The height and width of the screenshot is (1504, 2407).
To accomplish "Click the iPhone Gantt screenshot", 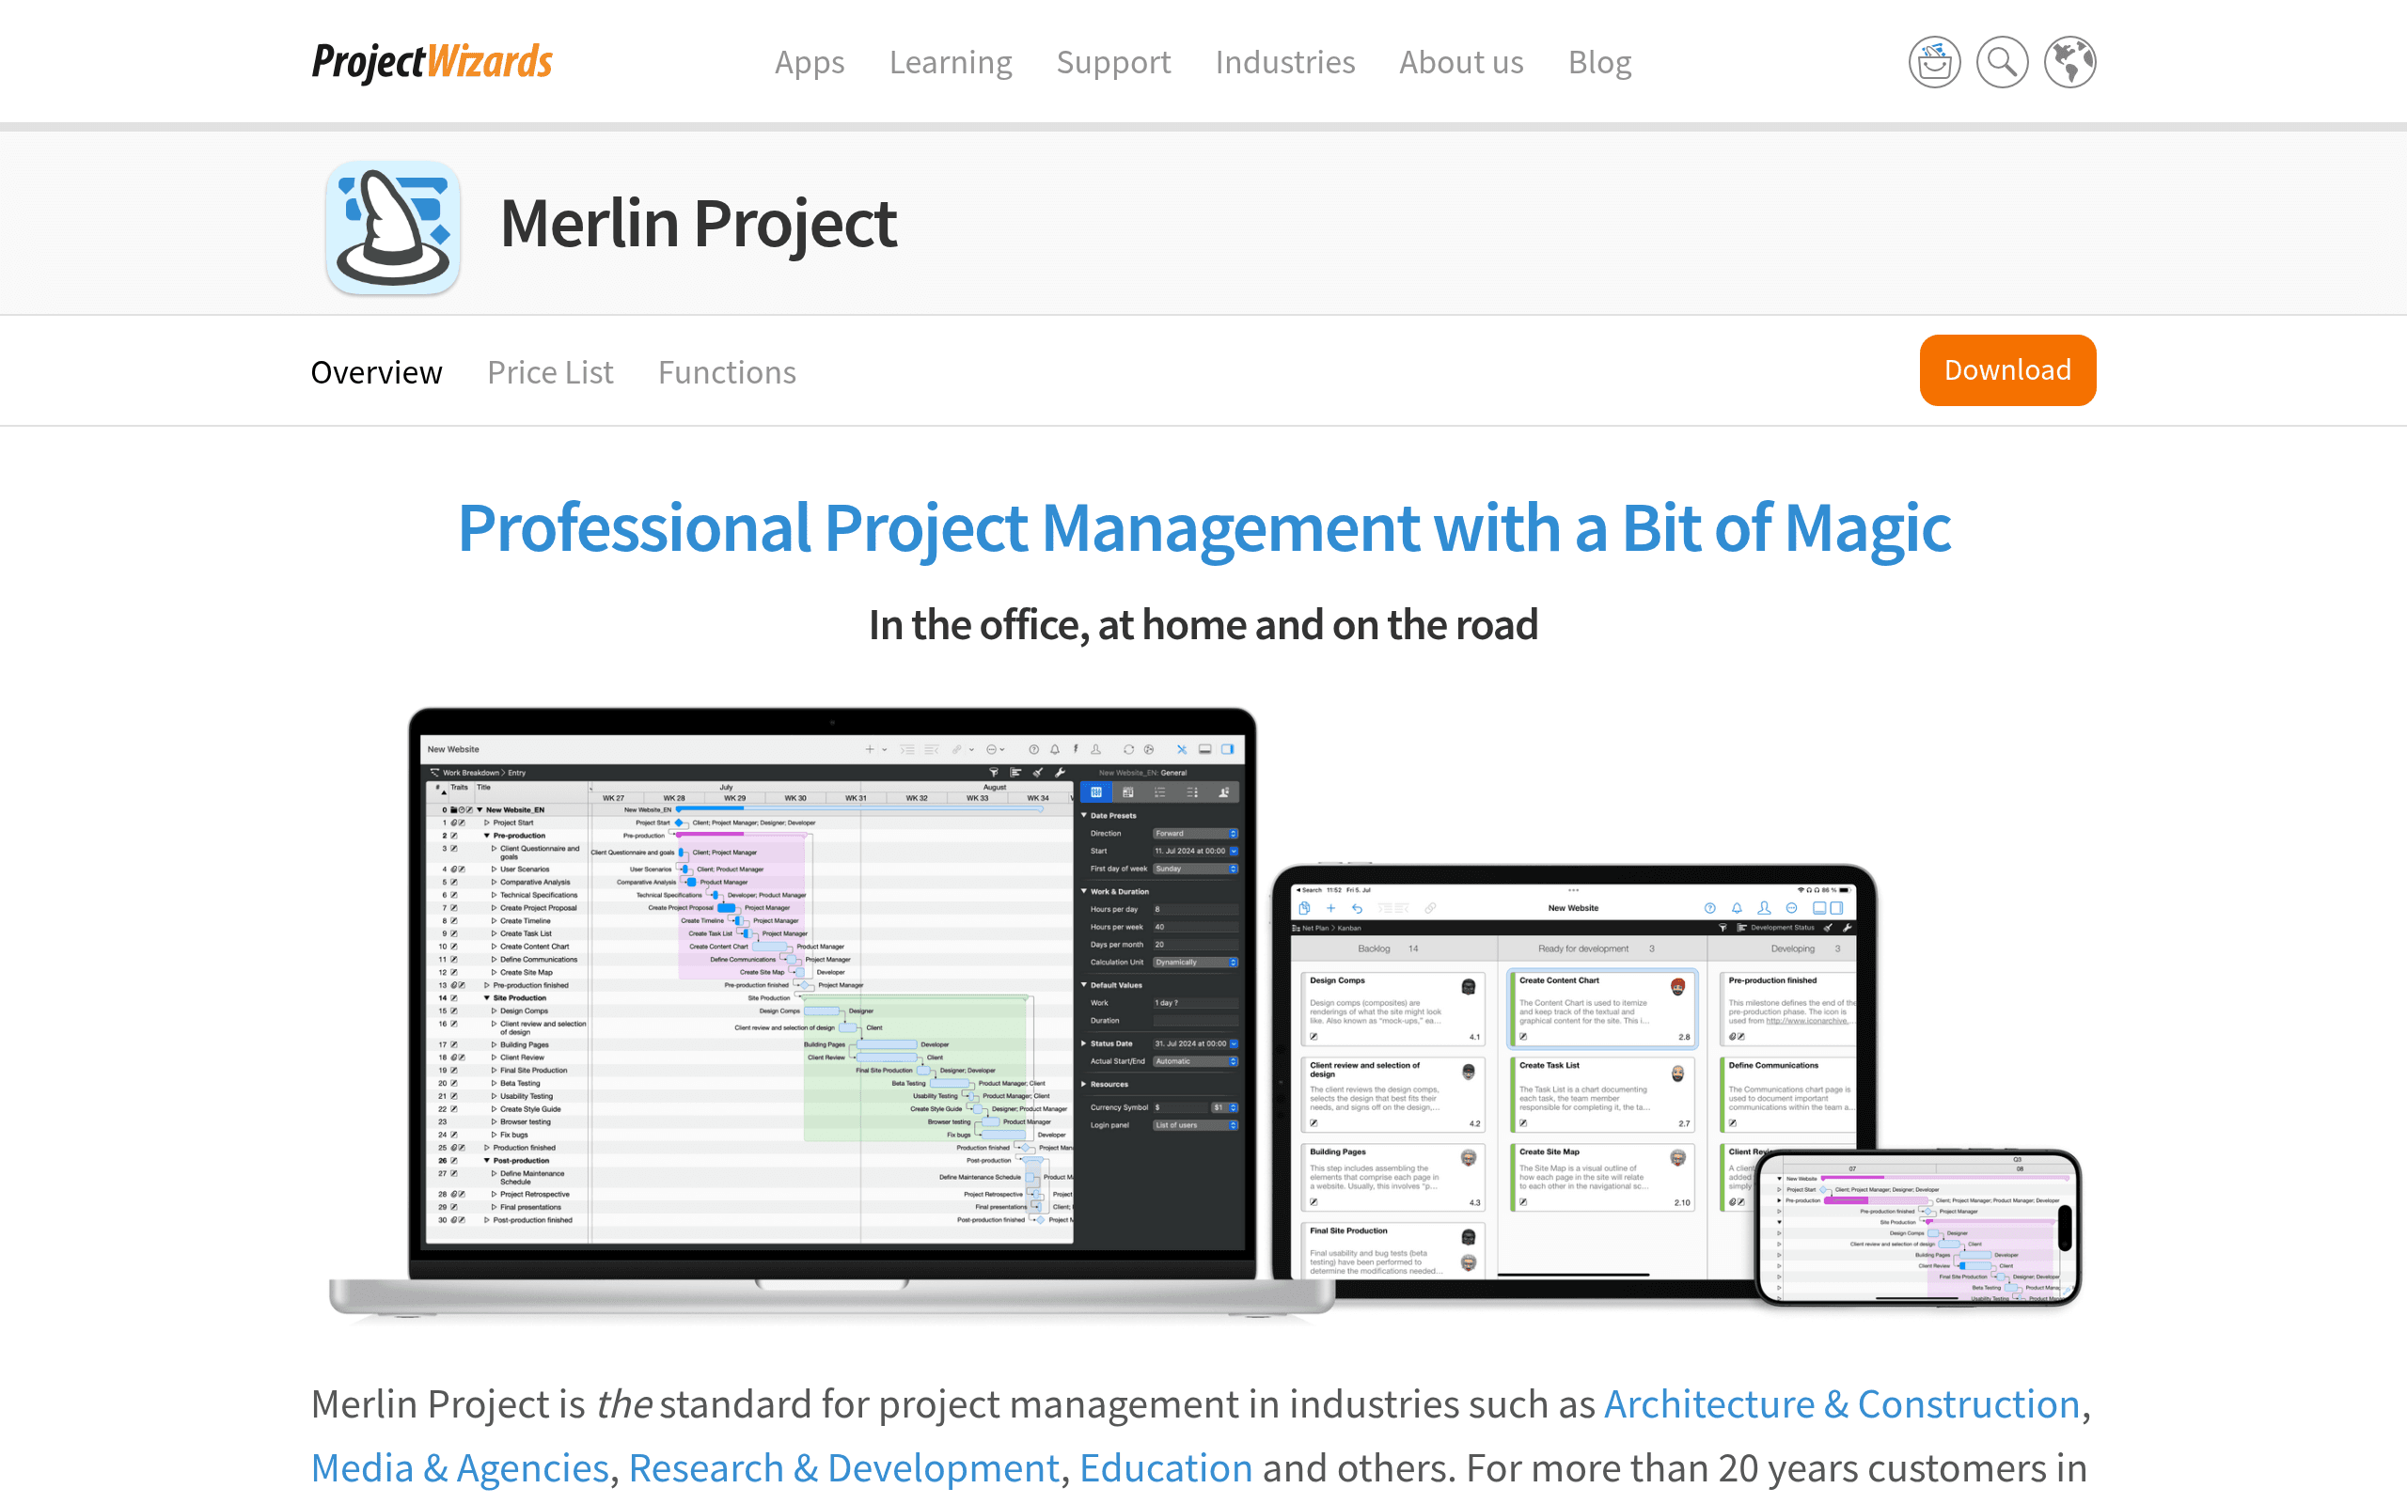I will pos(1916,1229).
